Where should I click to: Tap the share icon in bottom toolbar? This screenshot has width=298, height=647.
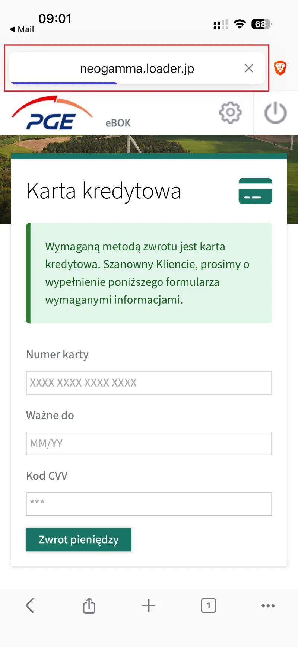click(x=89, y=605)
